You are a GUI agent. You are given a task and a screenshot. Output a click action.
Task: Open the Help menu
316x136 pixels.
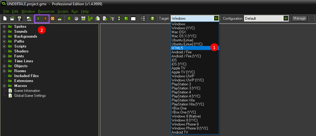tap(85, 11)
